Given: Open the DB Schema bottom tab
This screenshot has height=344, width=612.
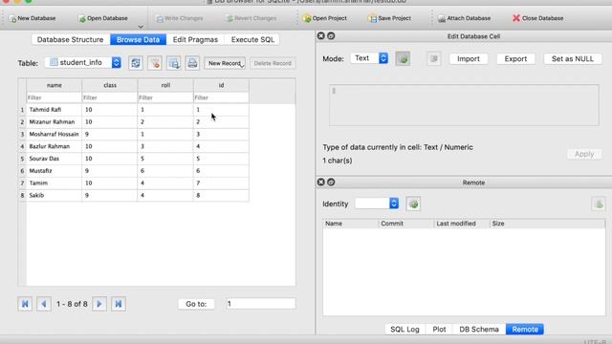Looking at the screenshot, I should point(479,329).
